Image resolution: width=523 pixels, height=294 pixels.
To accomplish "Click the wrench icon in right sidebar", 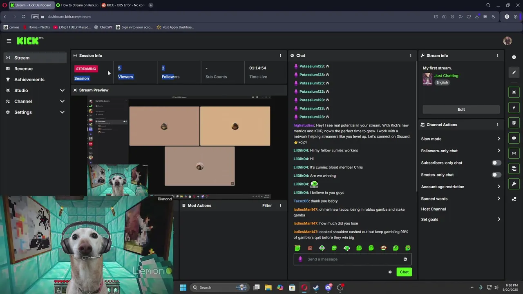I will [x=514, y=184].
